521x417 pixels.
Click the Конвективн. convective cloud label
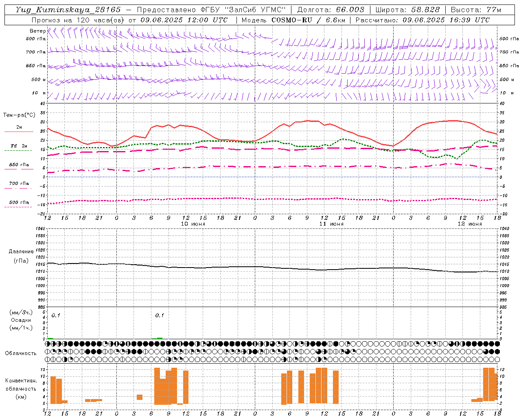[x=21, y=381]
